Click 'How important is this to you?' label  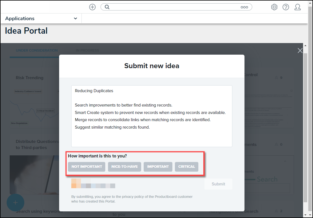pos(98,156)
